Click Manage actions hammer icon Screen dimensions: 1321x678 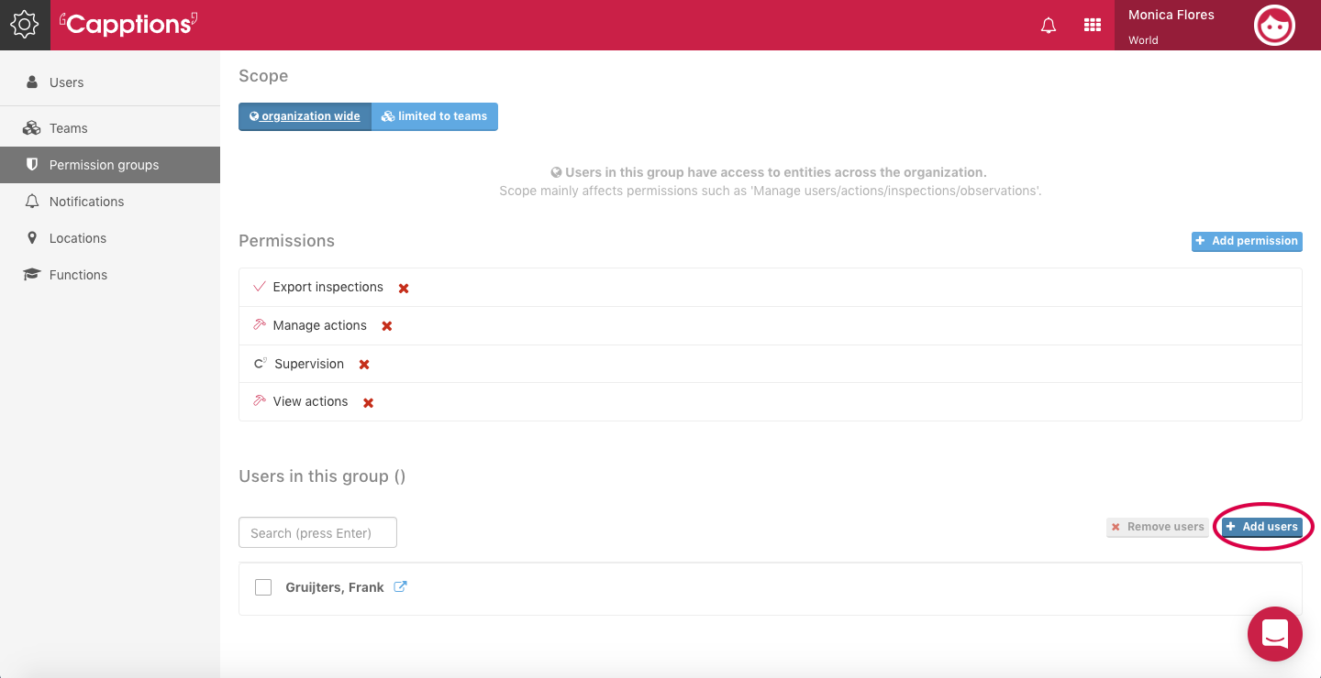(260, 325)
